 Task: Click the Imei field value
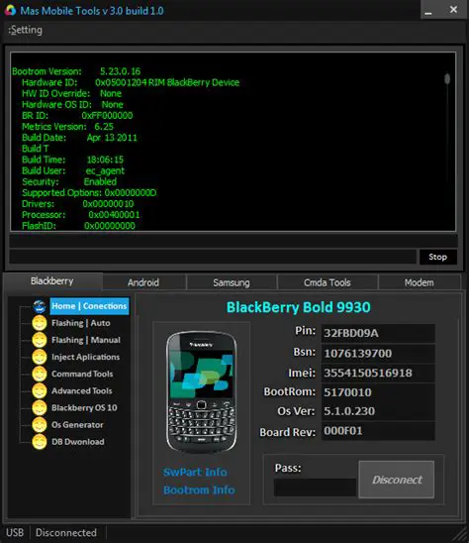[378, 373]
